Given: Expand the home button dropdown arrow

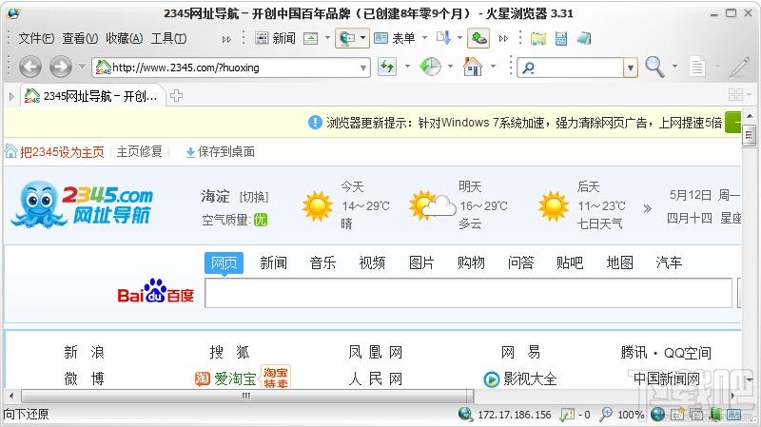Looking at the screenshot, I should click(493, 66).
